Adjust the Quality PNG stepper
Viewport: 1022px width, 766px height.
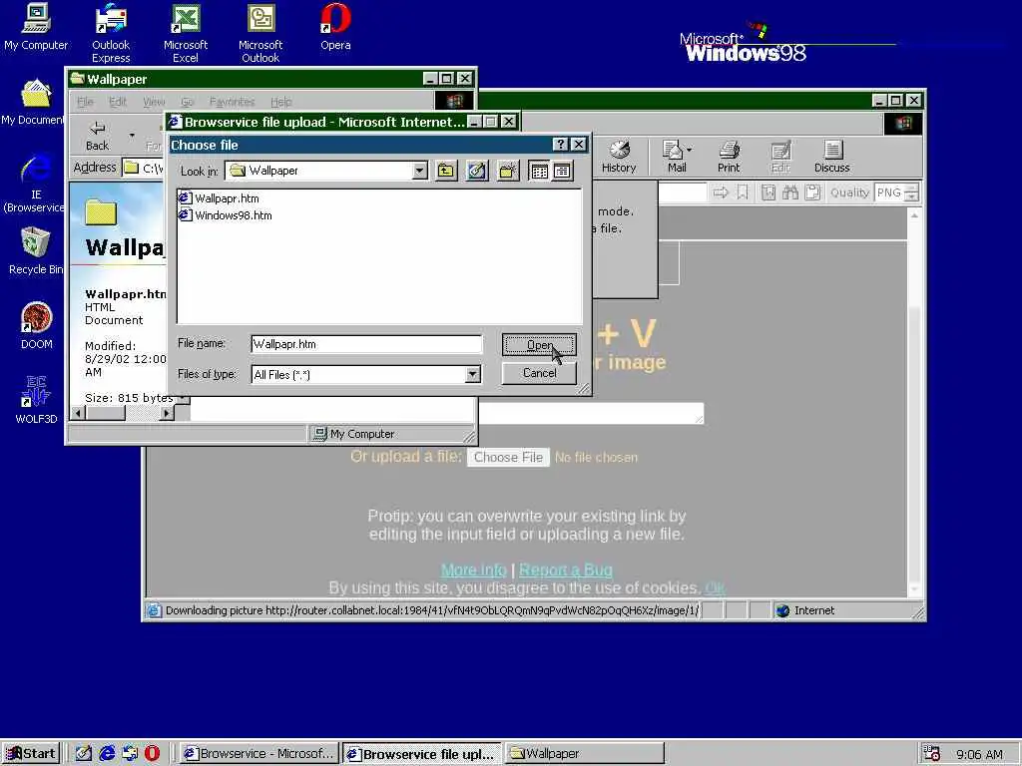pyautogui.click(x=912, y=192)
